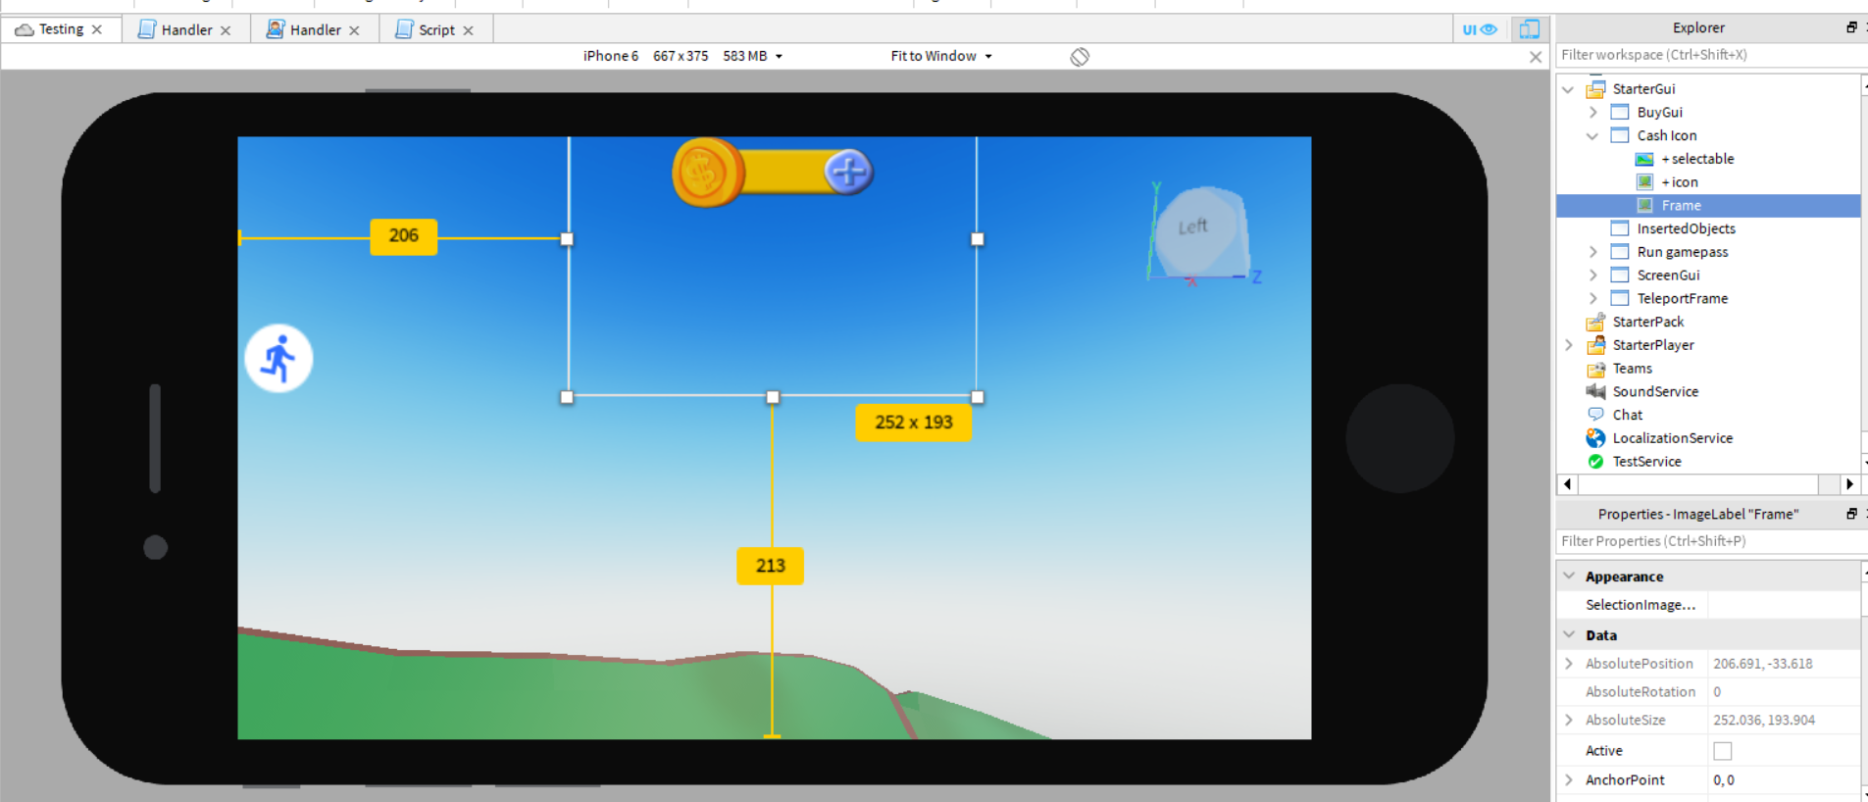Collapse the StarterGui tree node
Viewport: 1868px width, 802px height.
click(x=1569, y=89)
